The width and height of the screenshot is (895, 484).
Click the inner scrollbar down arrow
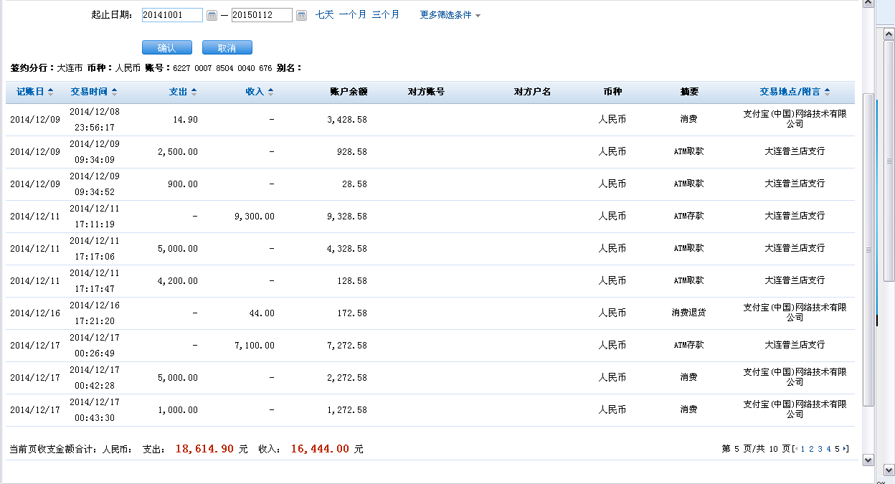point(868,460)
